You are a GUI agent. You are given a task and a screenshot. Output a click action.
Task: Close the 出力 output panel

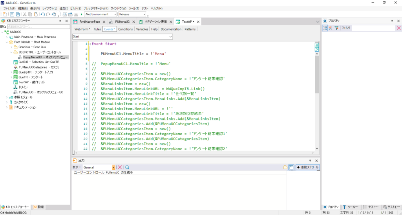[317, 161]
